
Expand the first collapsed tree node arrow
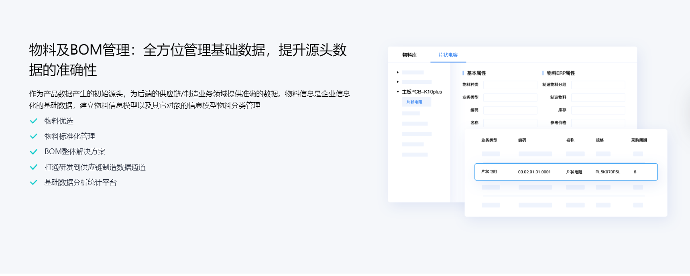click(398, 73)
